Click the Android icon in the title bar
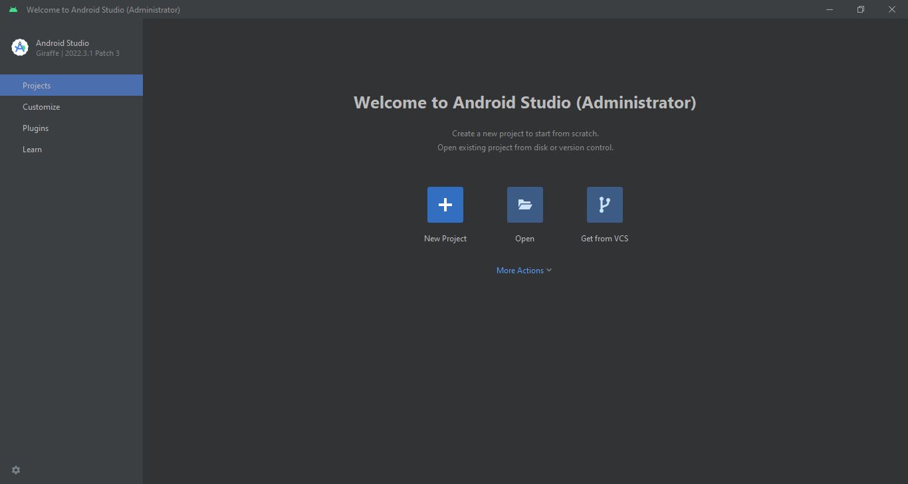This screenshot has width=908, height=484. coord(13,9)
